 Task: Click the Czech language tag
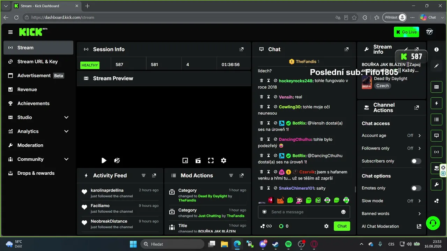[382, 86]
